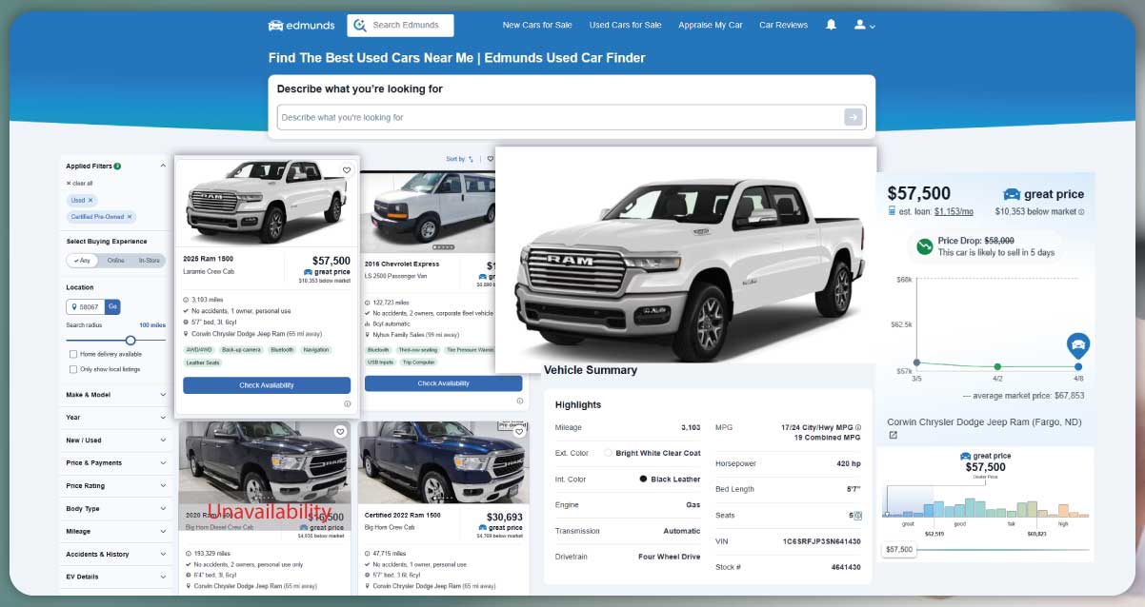Click the Seats info icon

(858, 515)
